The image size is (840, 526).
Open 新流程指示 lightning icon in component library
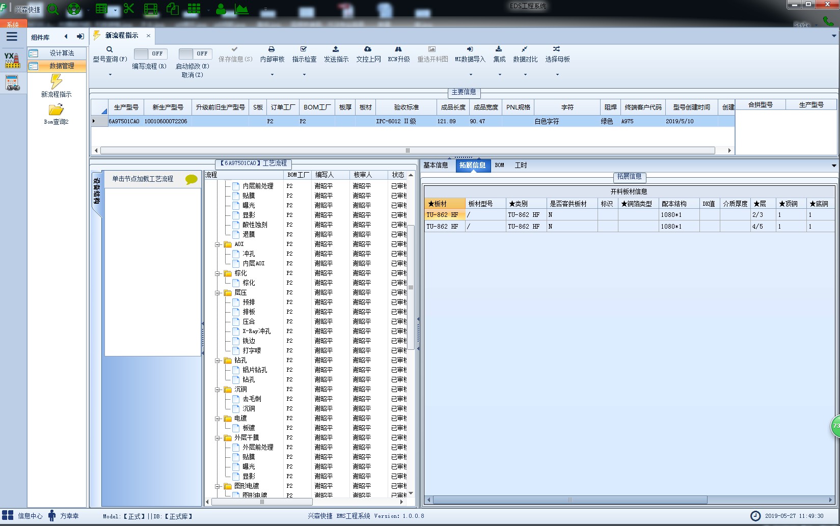(56, 81)
